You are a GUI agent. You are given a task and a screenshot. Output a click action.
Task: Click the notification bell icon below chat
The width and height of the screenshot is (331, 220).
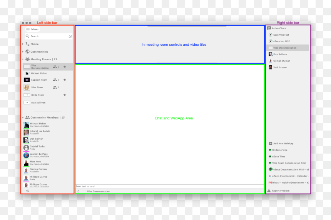point(79,191)
